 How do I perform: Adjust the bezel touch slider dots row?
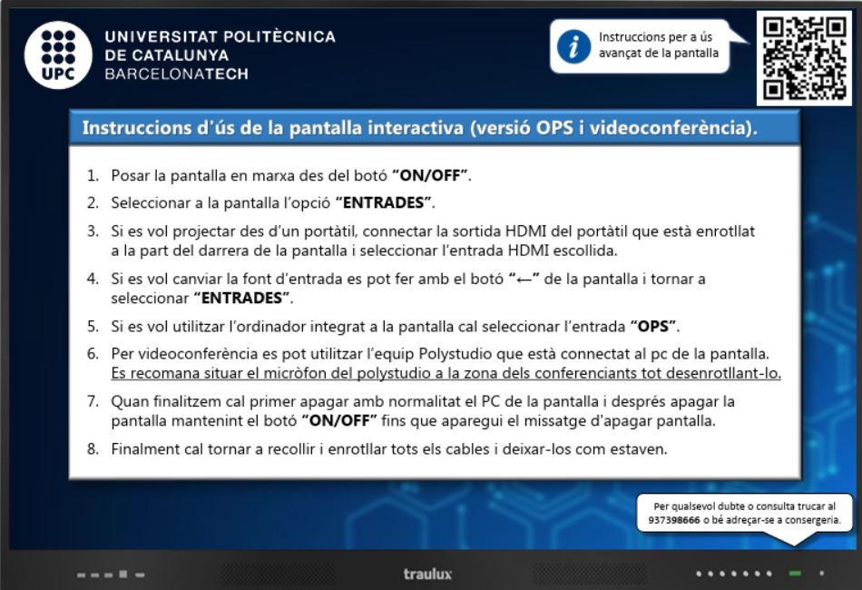coord(733,574)
